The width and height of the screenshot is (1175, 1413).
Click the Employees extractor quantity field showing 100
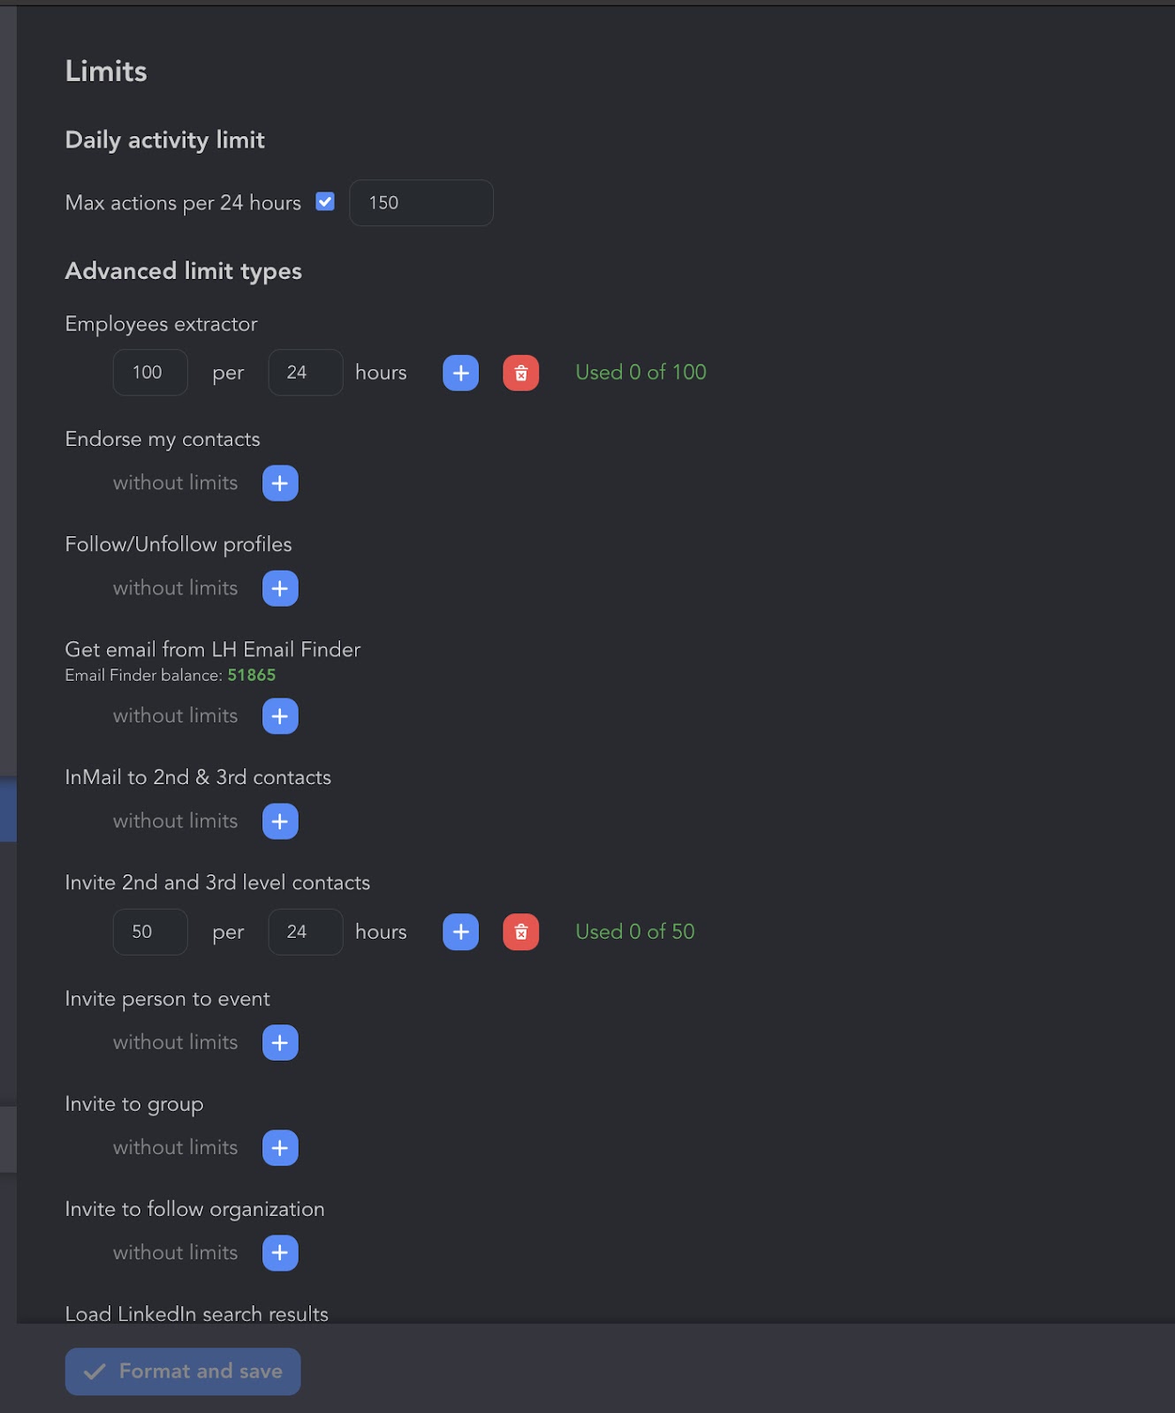149,372
